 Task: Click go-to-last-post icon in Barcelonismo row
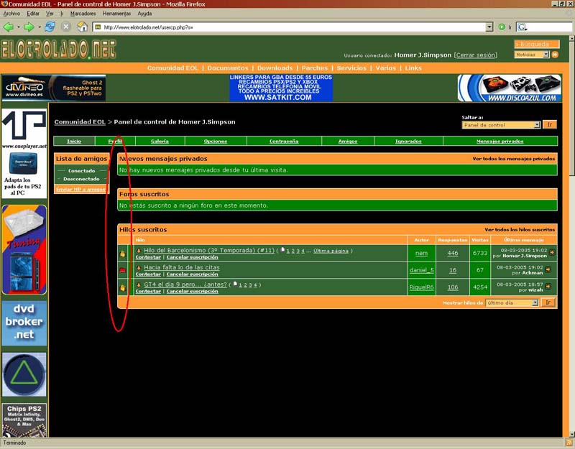[x=551, y=252]
